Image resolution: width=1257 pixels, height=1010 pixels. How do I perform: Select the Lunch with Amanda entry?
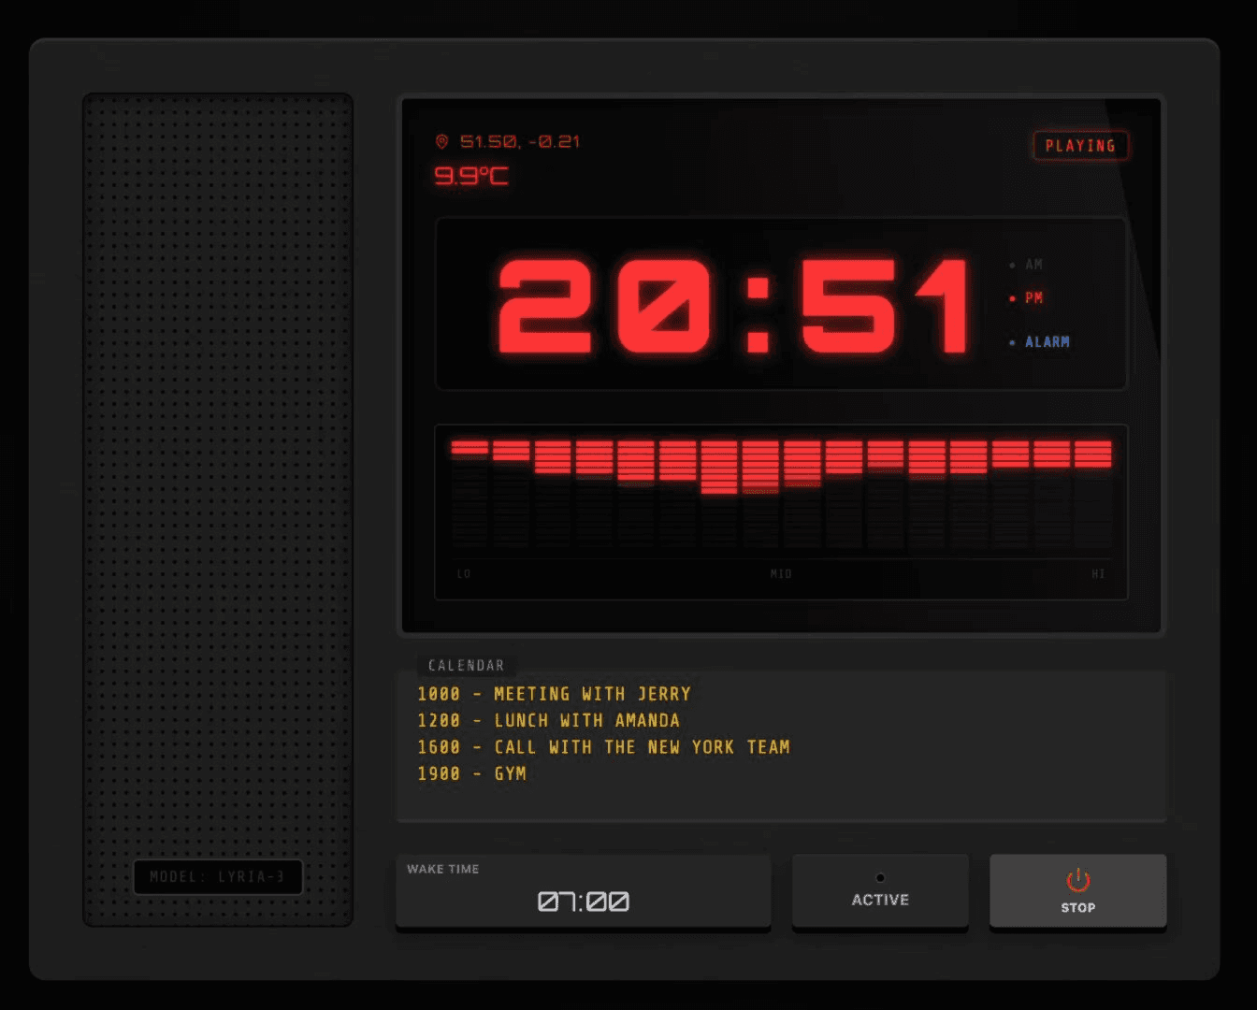pyautogui.click(x=548, y=720)
